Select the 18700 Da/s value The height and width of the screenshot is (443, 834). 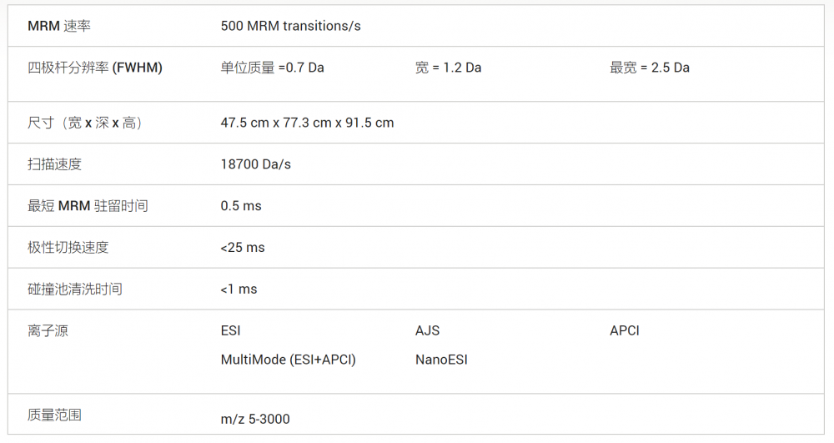coord(255,164)
